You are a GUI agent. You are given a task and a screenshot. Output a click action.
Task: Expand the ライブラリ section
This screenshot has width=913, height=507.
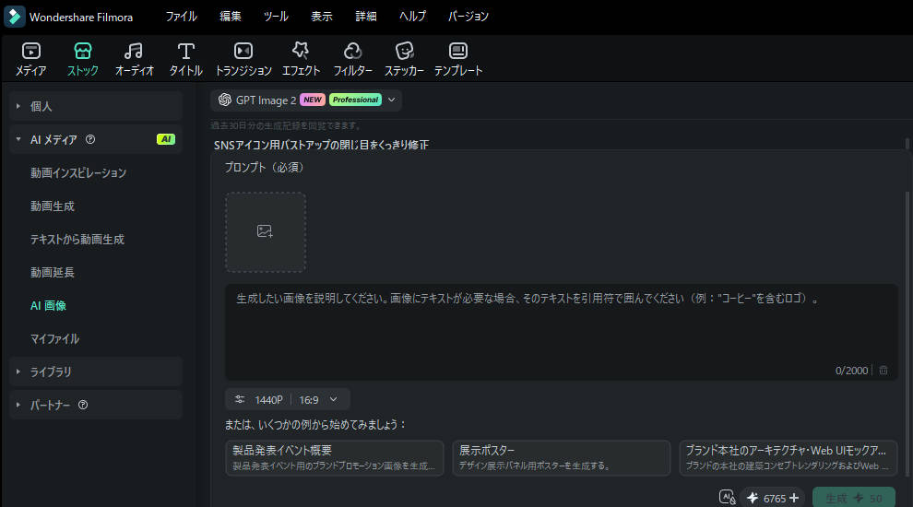click(96, 371)
